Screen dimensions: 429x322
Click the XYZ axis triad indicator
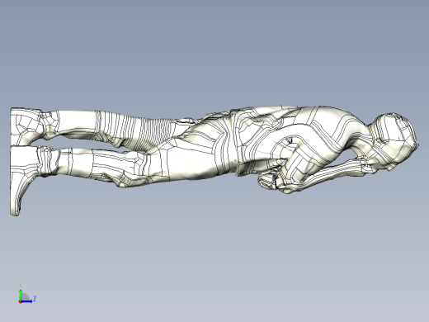point(27,293)
